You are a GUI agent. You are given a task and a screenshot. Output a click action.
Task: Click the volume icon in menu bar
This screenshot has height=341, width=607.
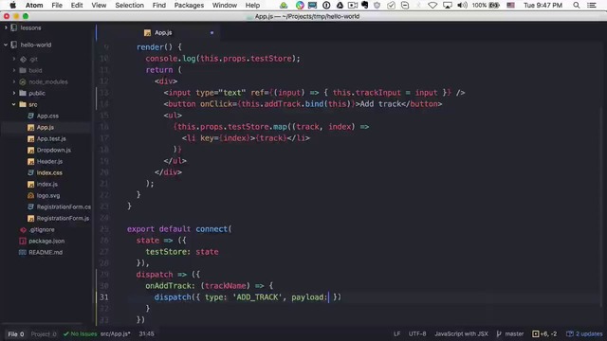pyautogui.click(x=462, y=5)
